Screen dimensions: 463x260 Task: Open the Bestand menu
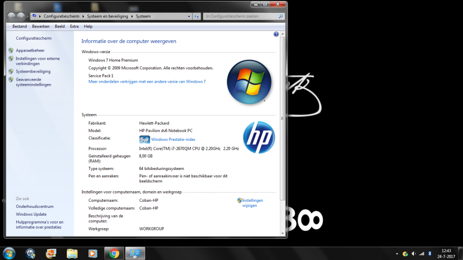pyautogui.click(x=19, y=26)
